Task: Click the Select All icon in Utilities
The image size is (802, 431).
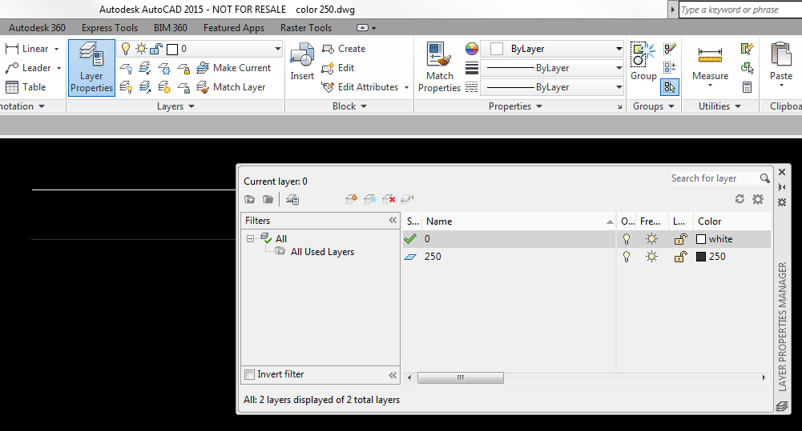Action: [748, 68]
